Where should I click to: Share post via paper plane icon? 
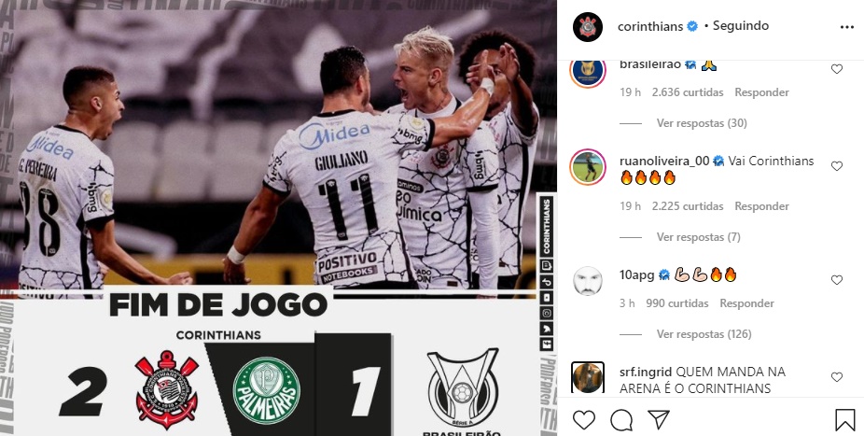pyautogui.click(x=659, y=419)
